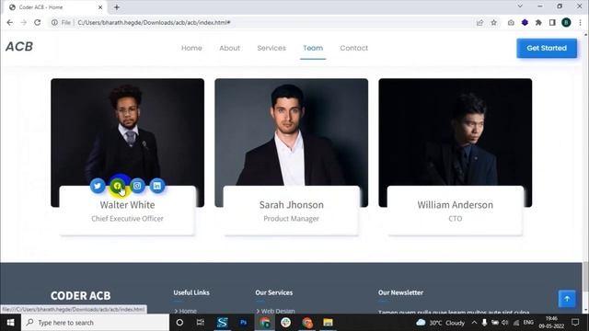The height and width of the screenshot is (331, 589).
Task: Navigate to Home in the nav bar
Action: [x=191, y=48]
